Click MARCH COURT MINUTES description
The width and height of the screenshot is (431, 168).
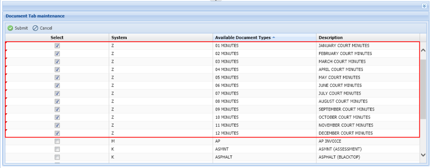342,61
